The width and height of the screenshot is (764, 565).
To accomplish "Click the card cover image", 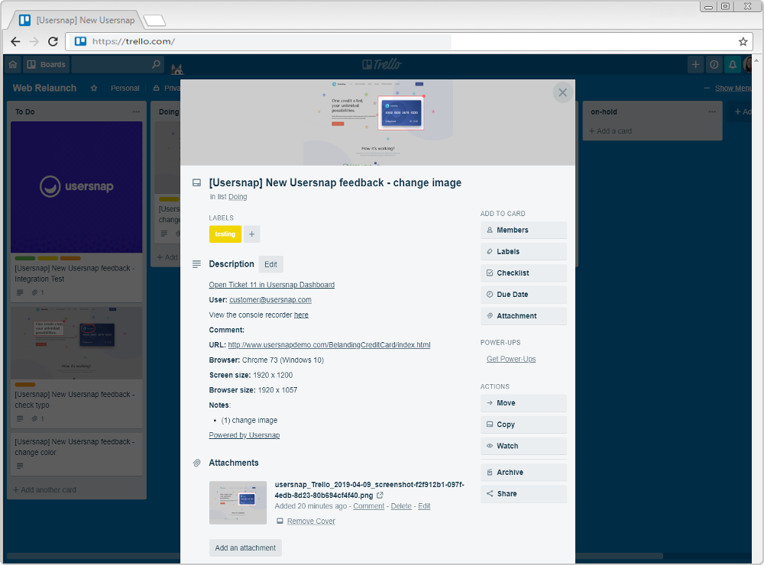I will [x=377, y=123].
